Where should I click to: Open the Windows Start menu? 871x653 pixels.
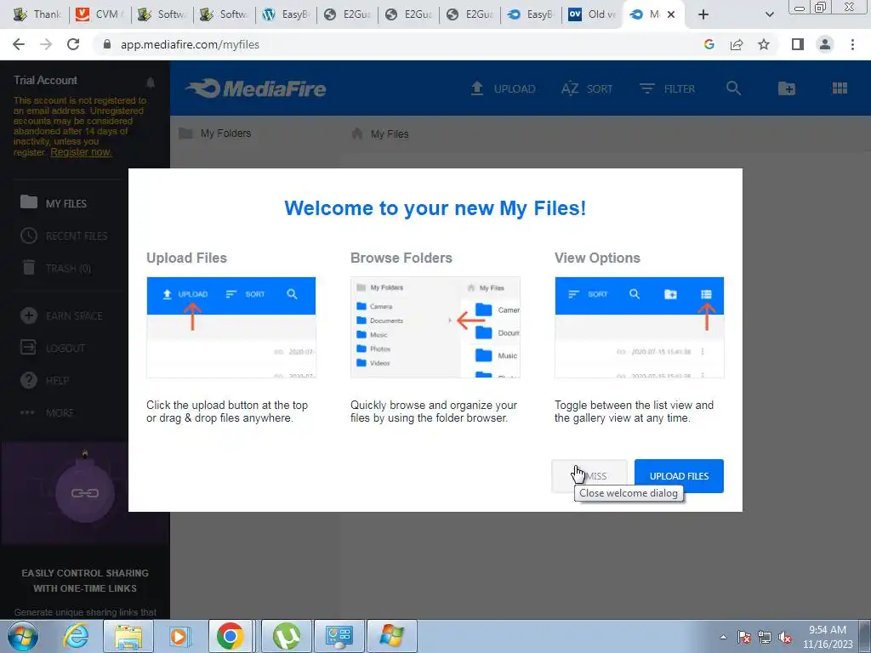tap(23, 636)
